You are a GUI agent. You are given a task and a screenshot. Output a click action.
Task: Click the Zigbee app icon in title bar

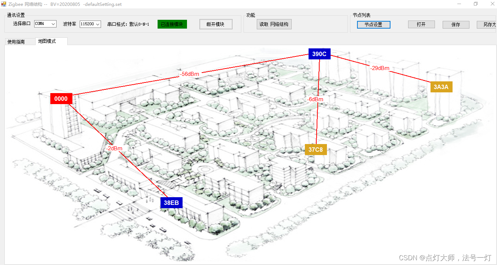(x=4, y=4)
